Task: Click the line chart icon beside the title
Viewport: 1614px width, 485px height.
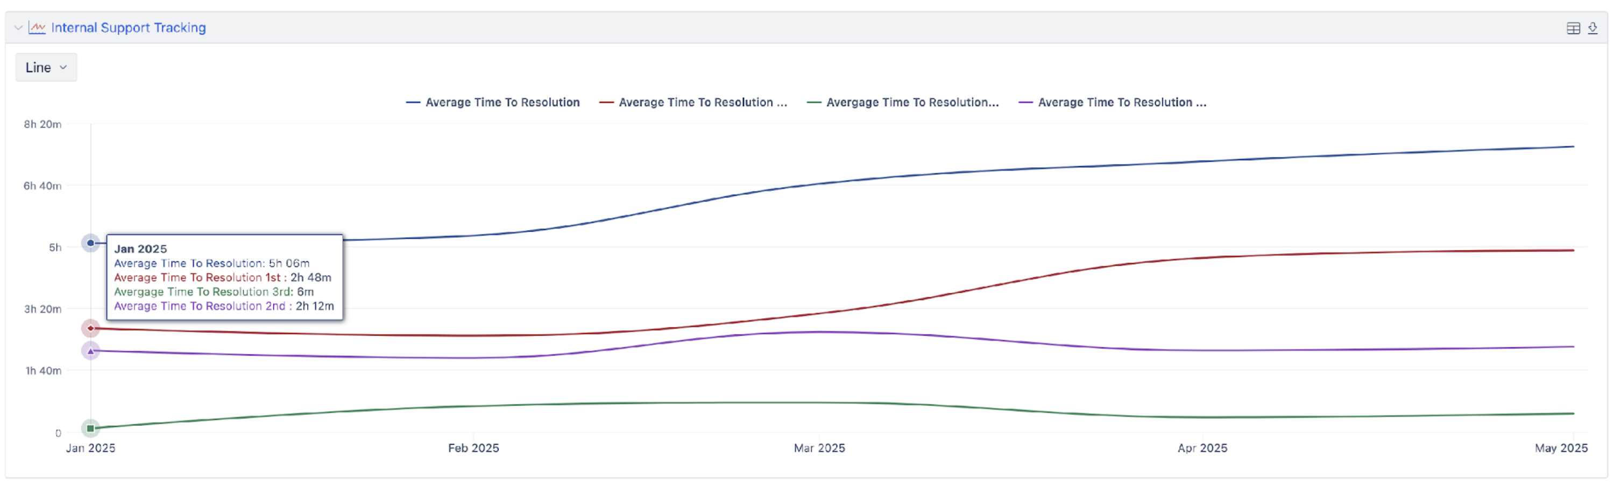Action: (x=37, y=27)
